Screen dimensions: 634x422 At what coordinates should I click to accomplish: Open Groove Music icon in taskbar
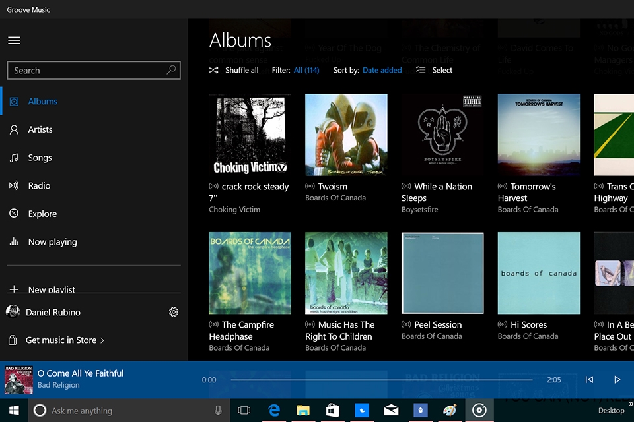click(479, 410)
